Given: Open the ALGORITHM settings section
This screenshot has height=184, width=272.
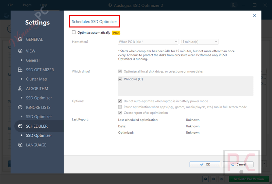Looking at the screenshot, I should click(37, 89).
